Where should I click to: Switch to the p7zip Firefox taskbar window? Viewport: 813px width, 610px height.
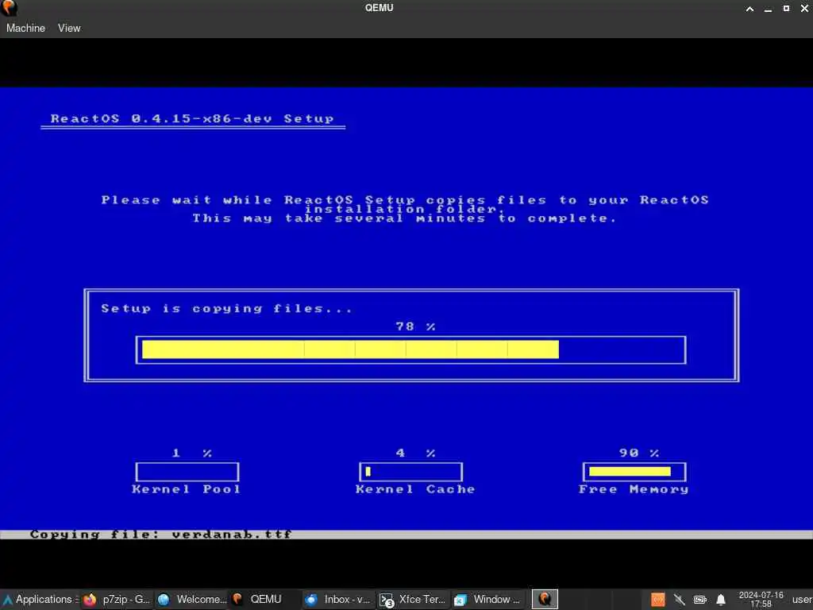pos(117,599)
